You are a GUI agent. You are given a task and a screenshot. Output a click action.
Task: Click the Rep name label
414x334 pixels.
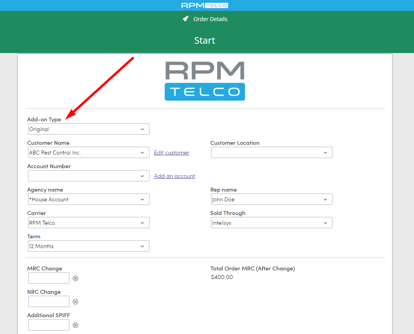click(x=224, y=190)
